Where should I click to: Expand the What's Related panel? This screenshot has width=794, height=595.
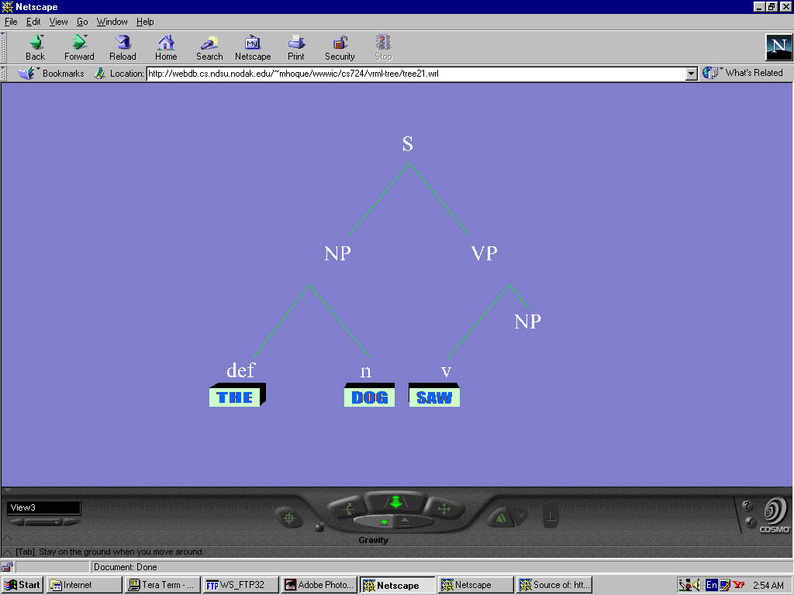(744, 73)
